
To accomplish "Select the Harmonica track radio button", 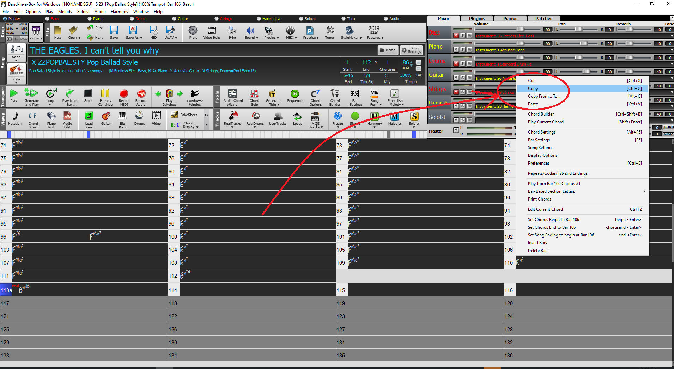I will pyautogui.click(x=259, y=19).
